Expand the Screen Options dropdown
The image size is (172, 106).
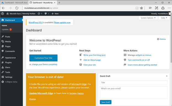(x=148, y=18)
